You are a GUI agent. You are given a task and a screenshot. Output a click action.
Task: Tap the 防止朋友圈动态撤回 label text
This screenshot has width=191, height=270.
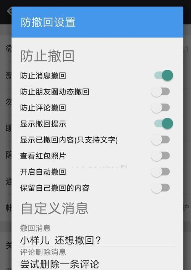pyautogui.click(x=55, y=92)
